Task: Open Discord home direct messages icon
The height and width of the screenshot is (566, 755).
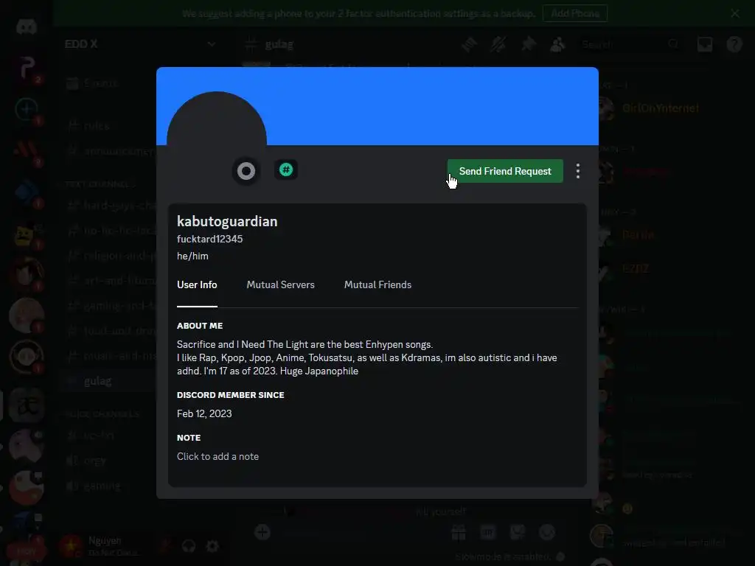Action: pos(27,27)
